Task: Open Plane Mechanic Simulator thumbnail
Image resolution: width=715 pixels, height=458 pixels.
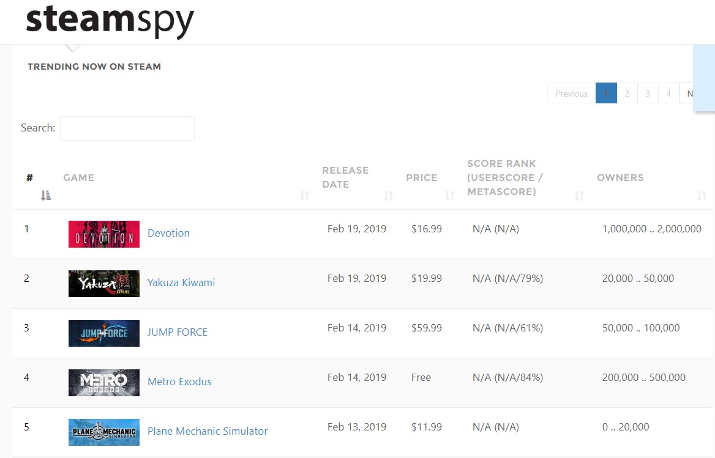Action: coord(104,432)
